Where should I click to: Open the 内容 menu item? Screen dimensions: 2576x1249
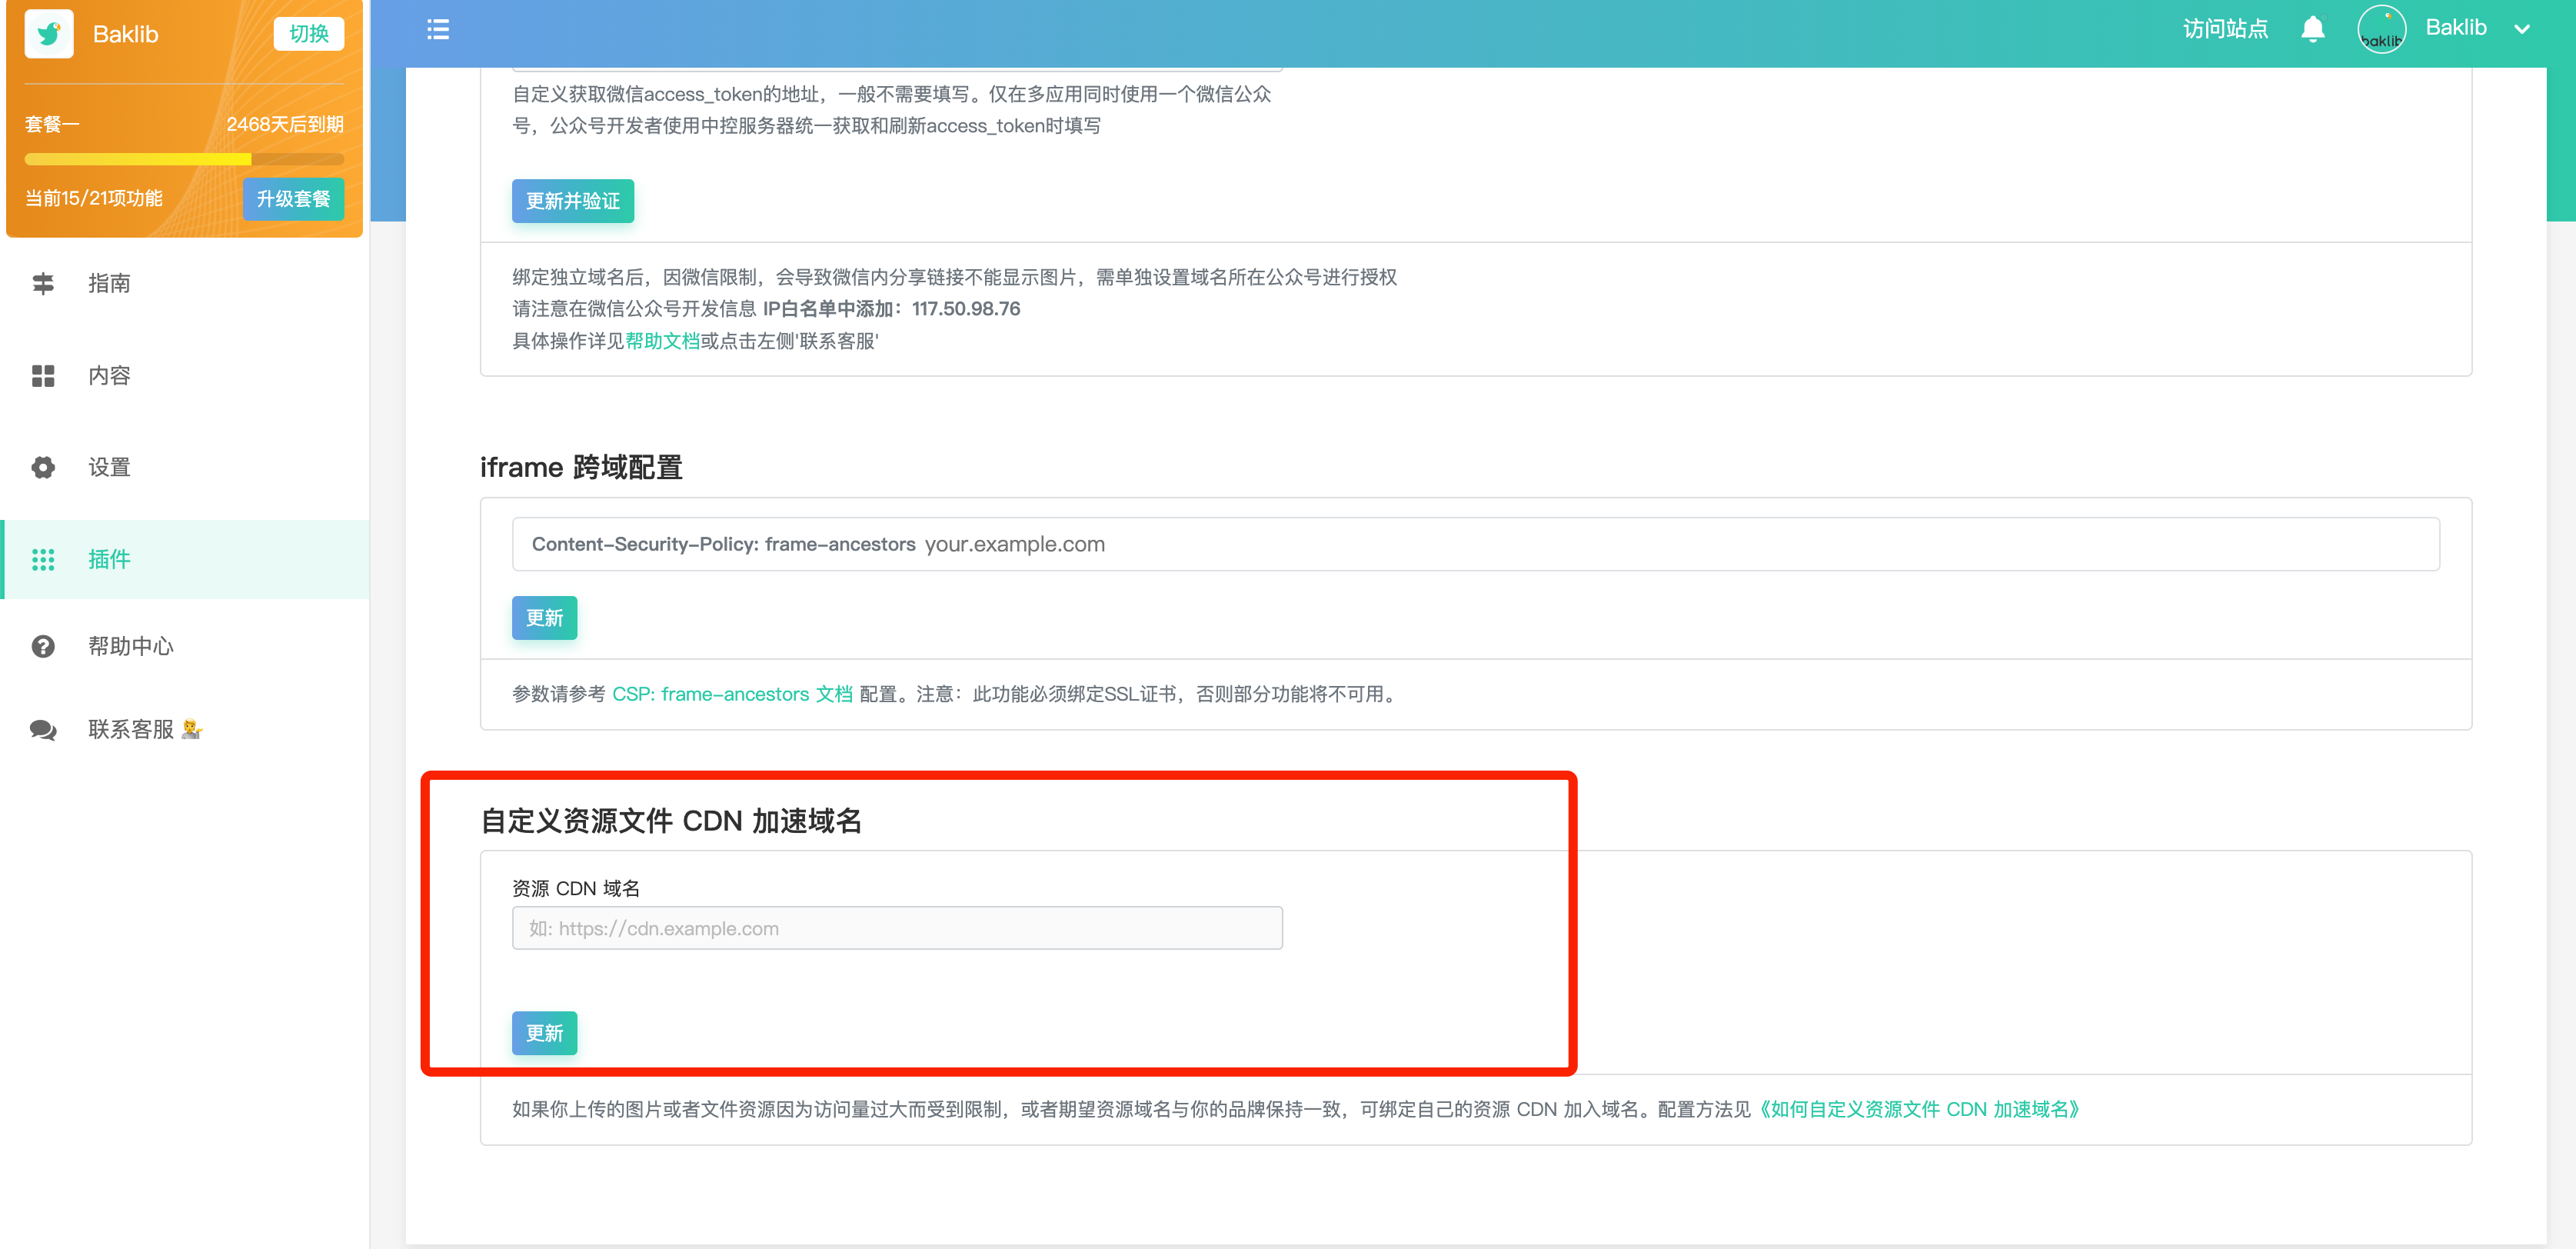coord(185,376)
